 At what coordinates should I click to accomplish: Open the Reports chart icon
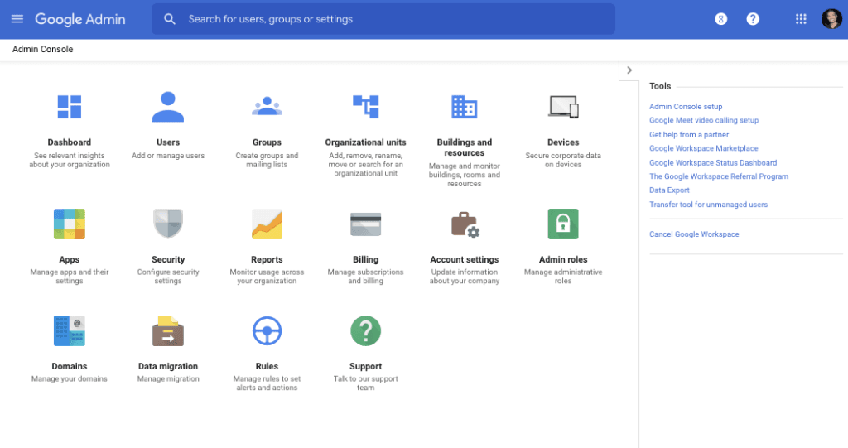(267, 224)
